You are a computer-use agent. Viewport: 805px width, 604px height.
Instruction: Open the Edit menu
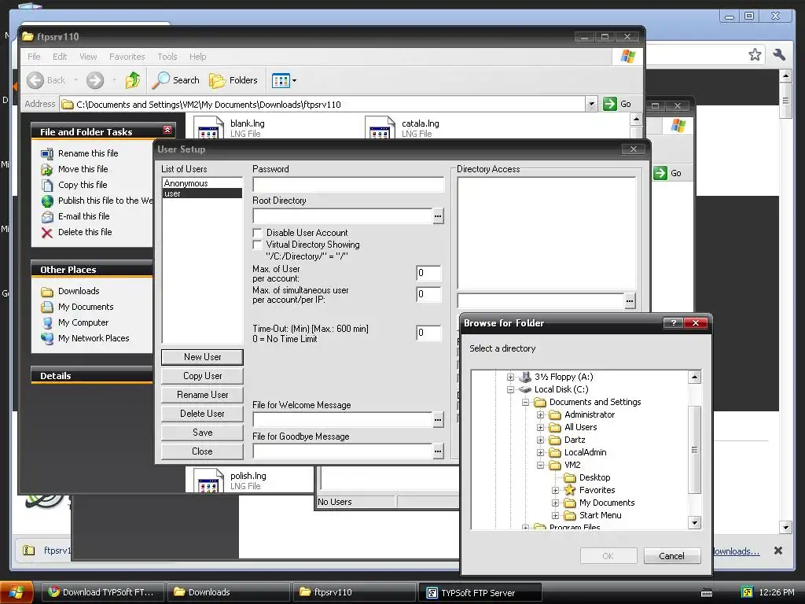click(60, 57)
